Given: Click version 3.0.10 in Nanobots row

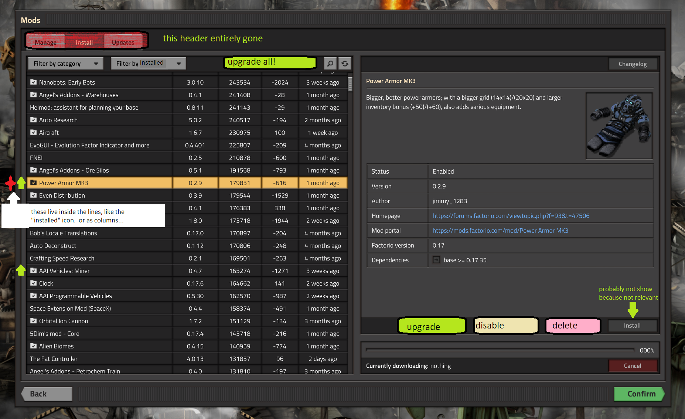Looking at the screenshot, I should click(195, 82).
